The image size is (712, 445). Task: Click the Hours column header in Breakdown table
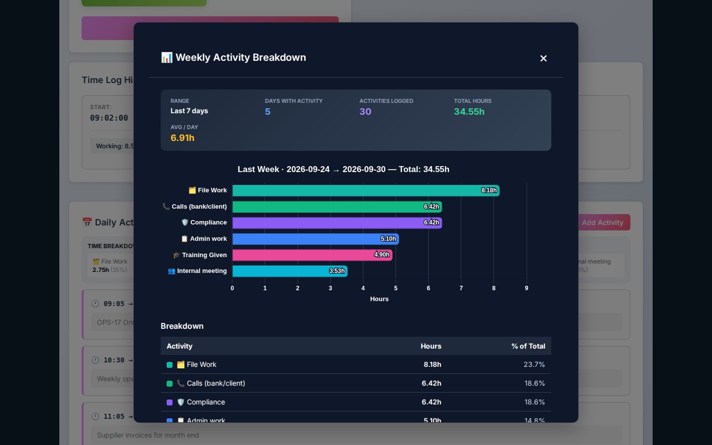pyautogui.click(x=431, y=346)
